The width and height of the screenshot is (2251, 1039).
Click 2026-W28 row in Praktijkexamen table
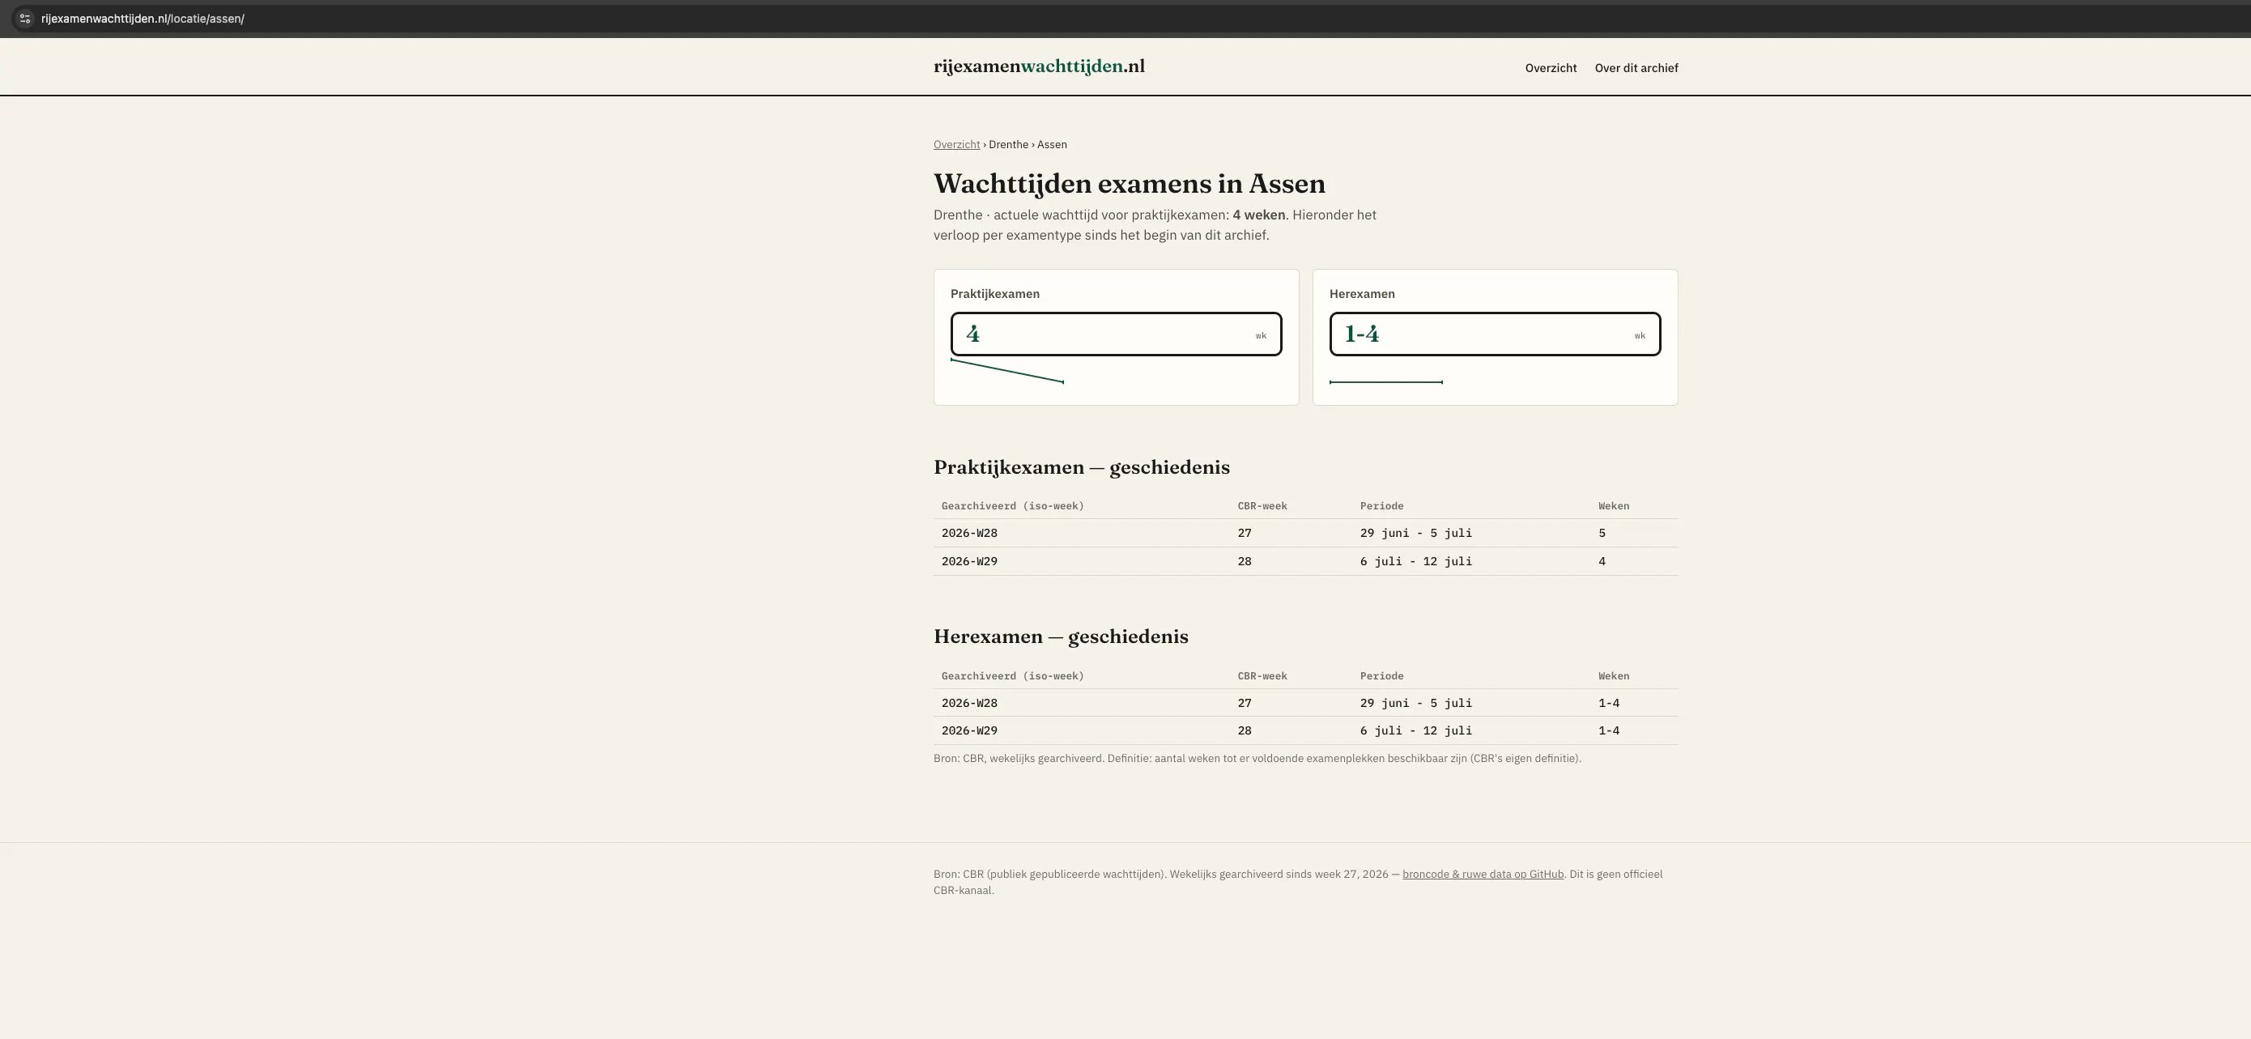coord(1305,533)
